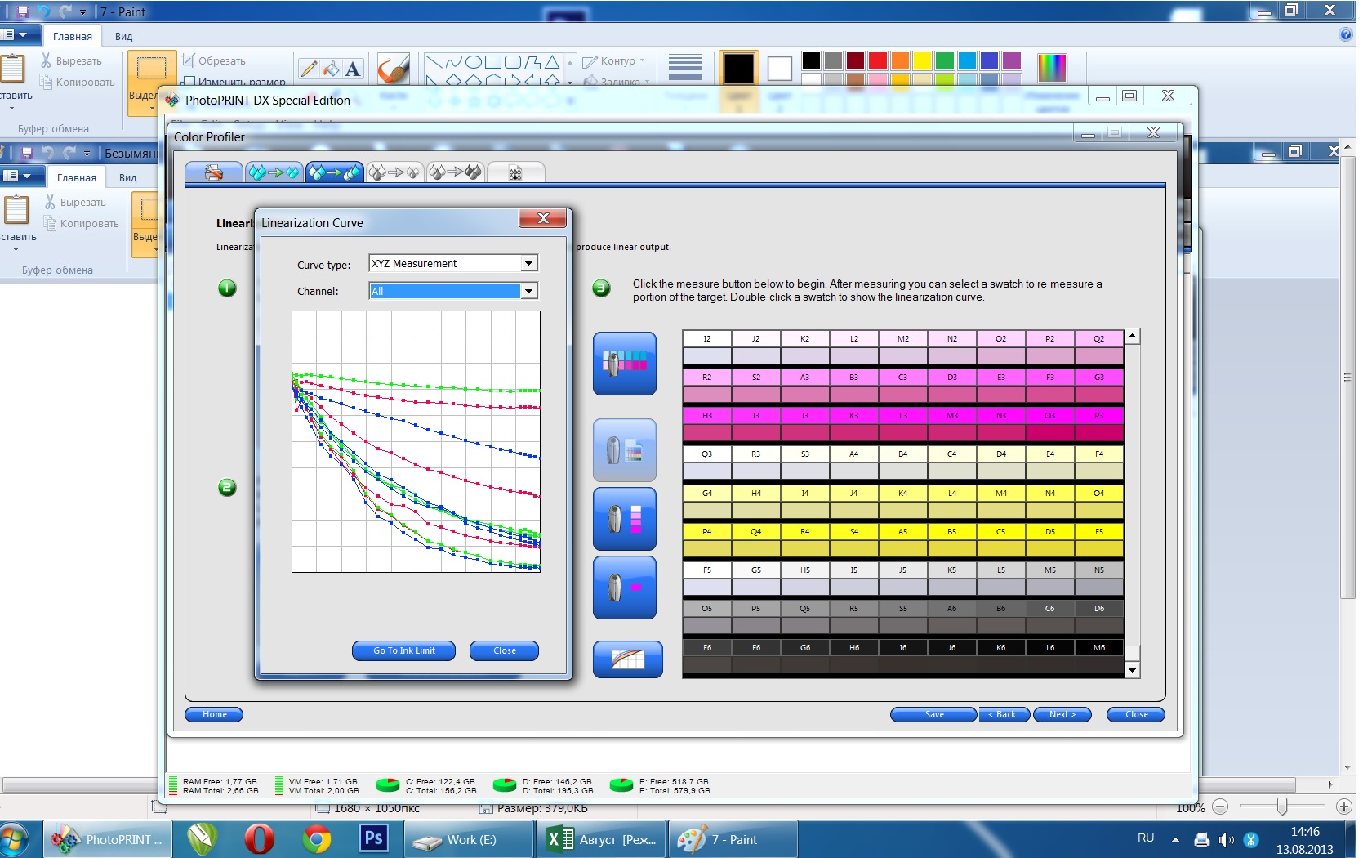Open Opera from the taskbar
The height and width of the screenshot is (858, 1372).
pos(260,839)
